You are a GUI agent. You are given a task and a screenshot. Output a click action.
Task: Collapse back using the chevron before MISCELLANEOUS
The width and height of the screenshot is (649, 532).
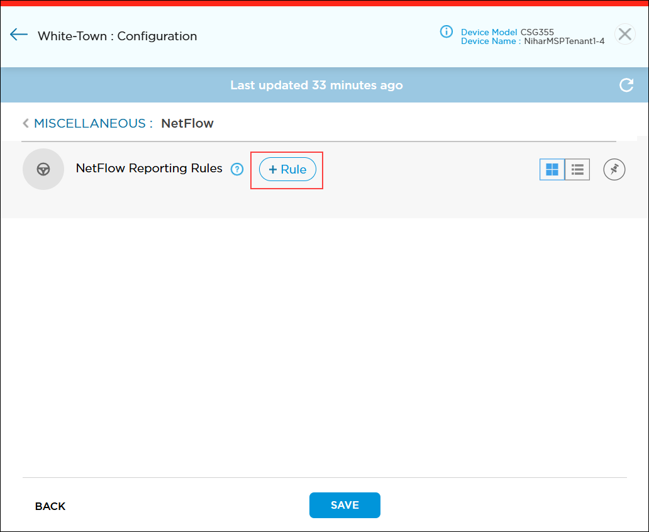pyautogui.click(x=25, y=123)
